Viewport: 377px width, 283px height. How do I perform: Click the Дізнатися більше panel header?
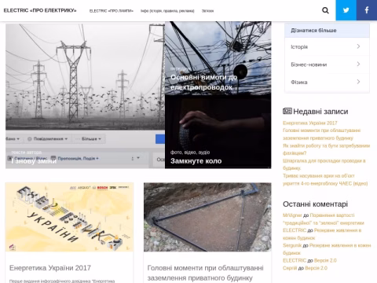point(327,31)
